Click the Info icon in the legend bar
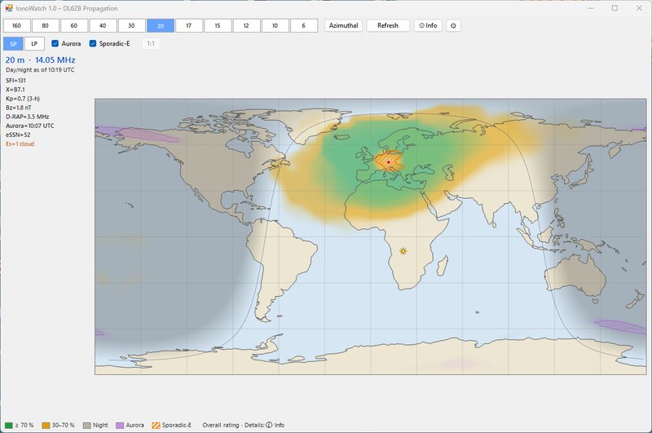 (269, 425)
